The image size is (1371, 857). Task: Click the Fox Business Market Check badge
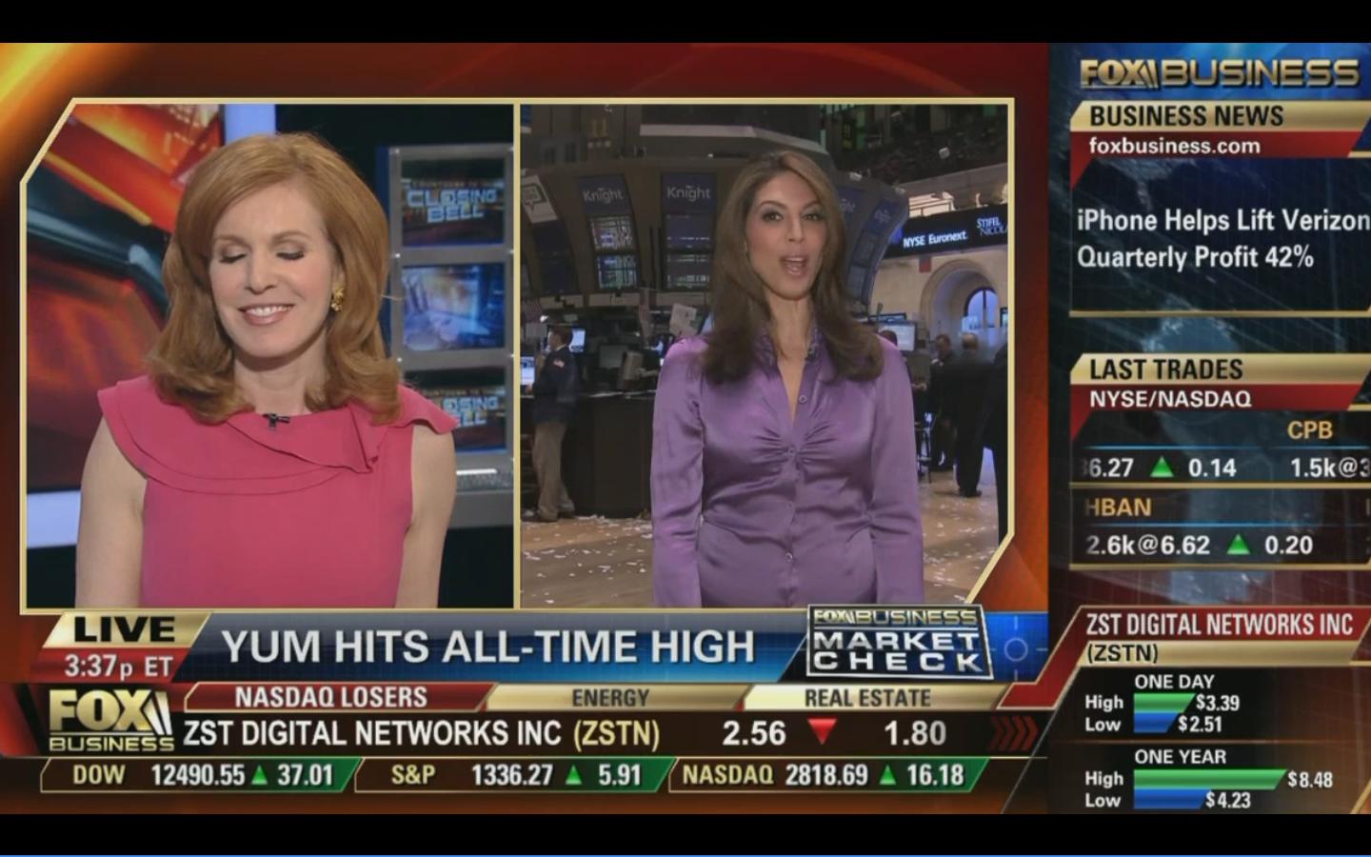point(897,643)
